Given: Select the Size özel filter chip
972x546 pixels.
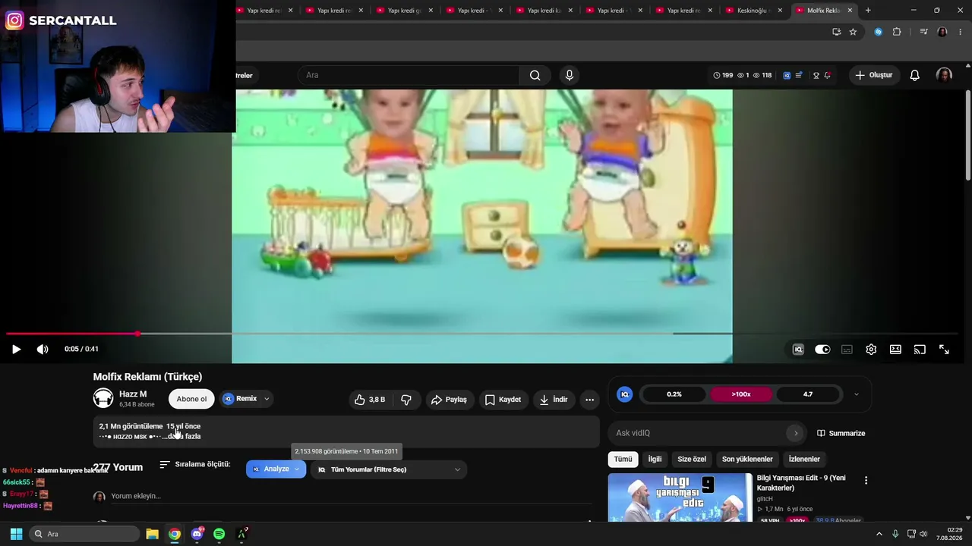Looking at the screenshot, I should click(692, 459).
